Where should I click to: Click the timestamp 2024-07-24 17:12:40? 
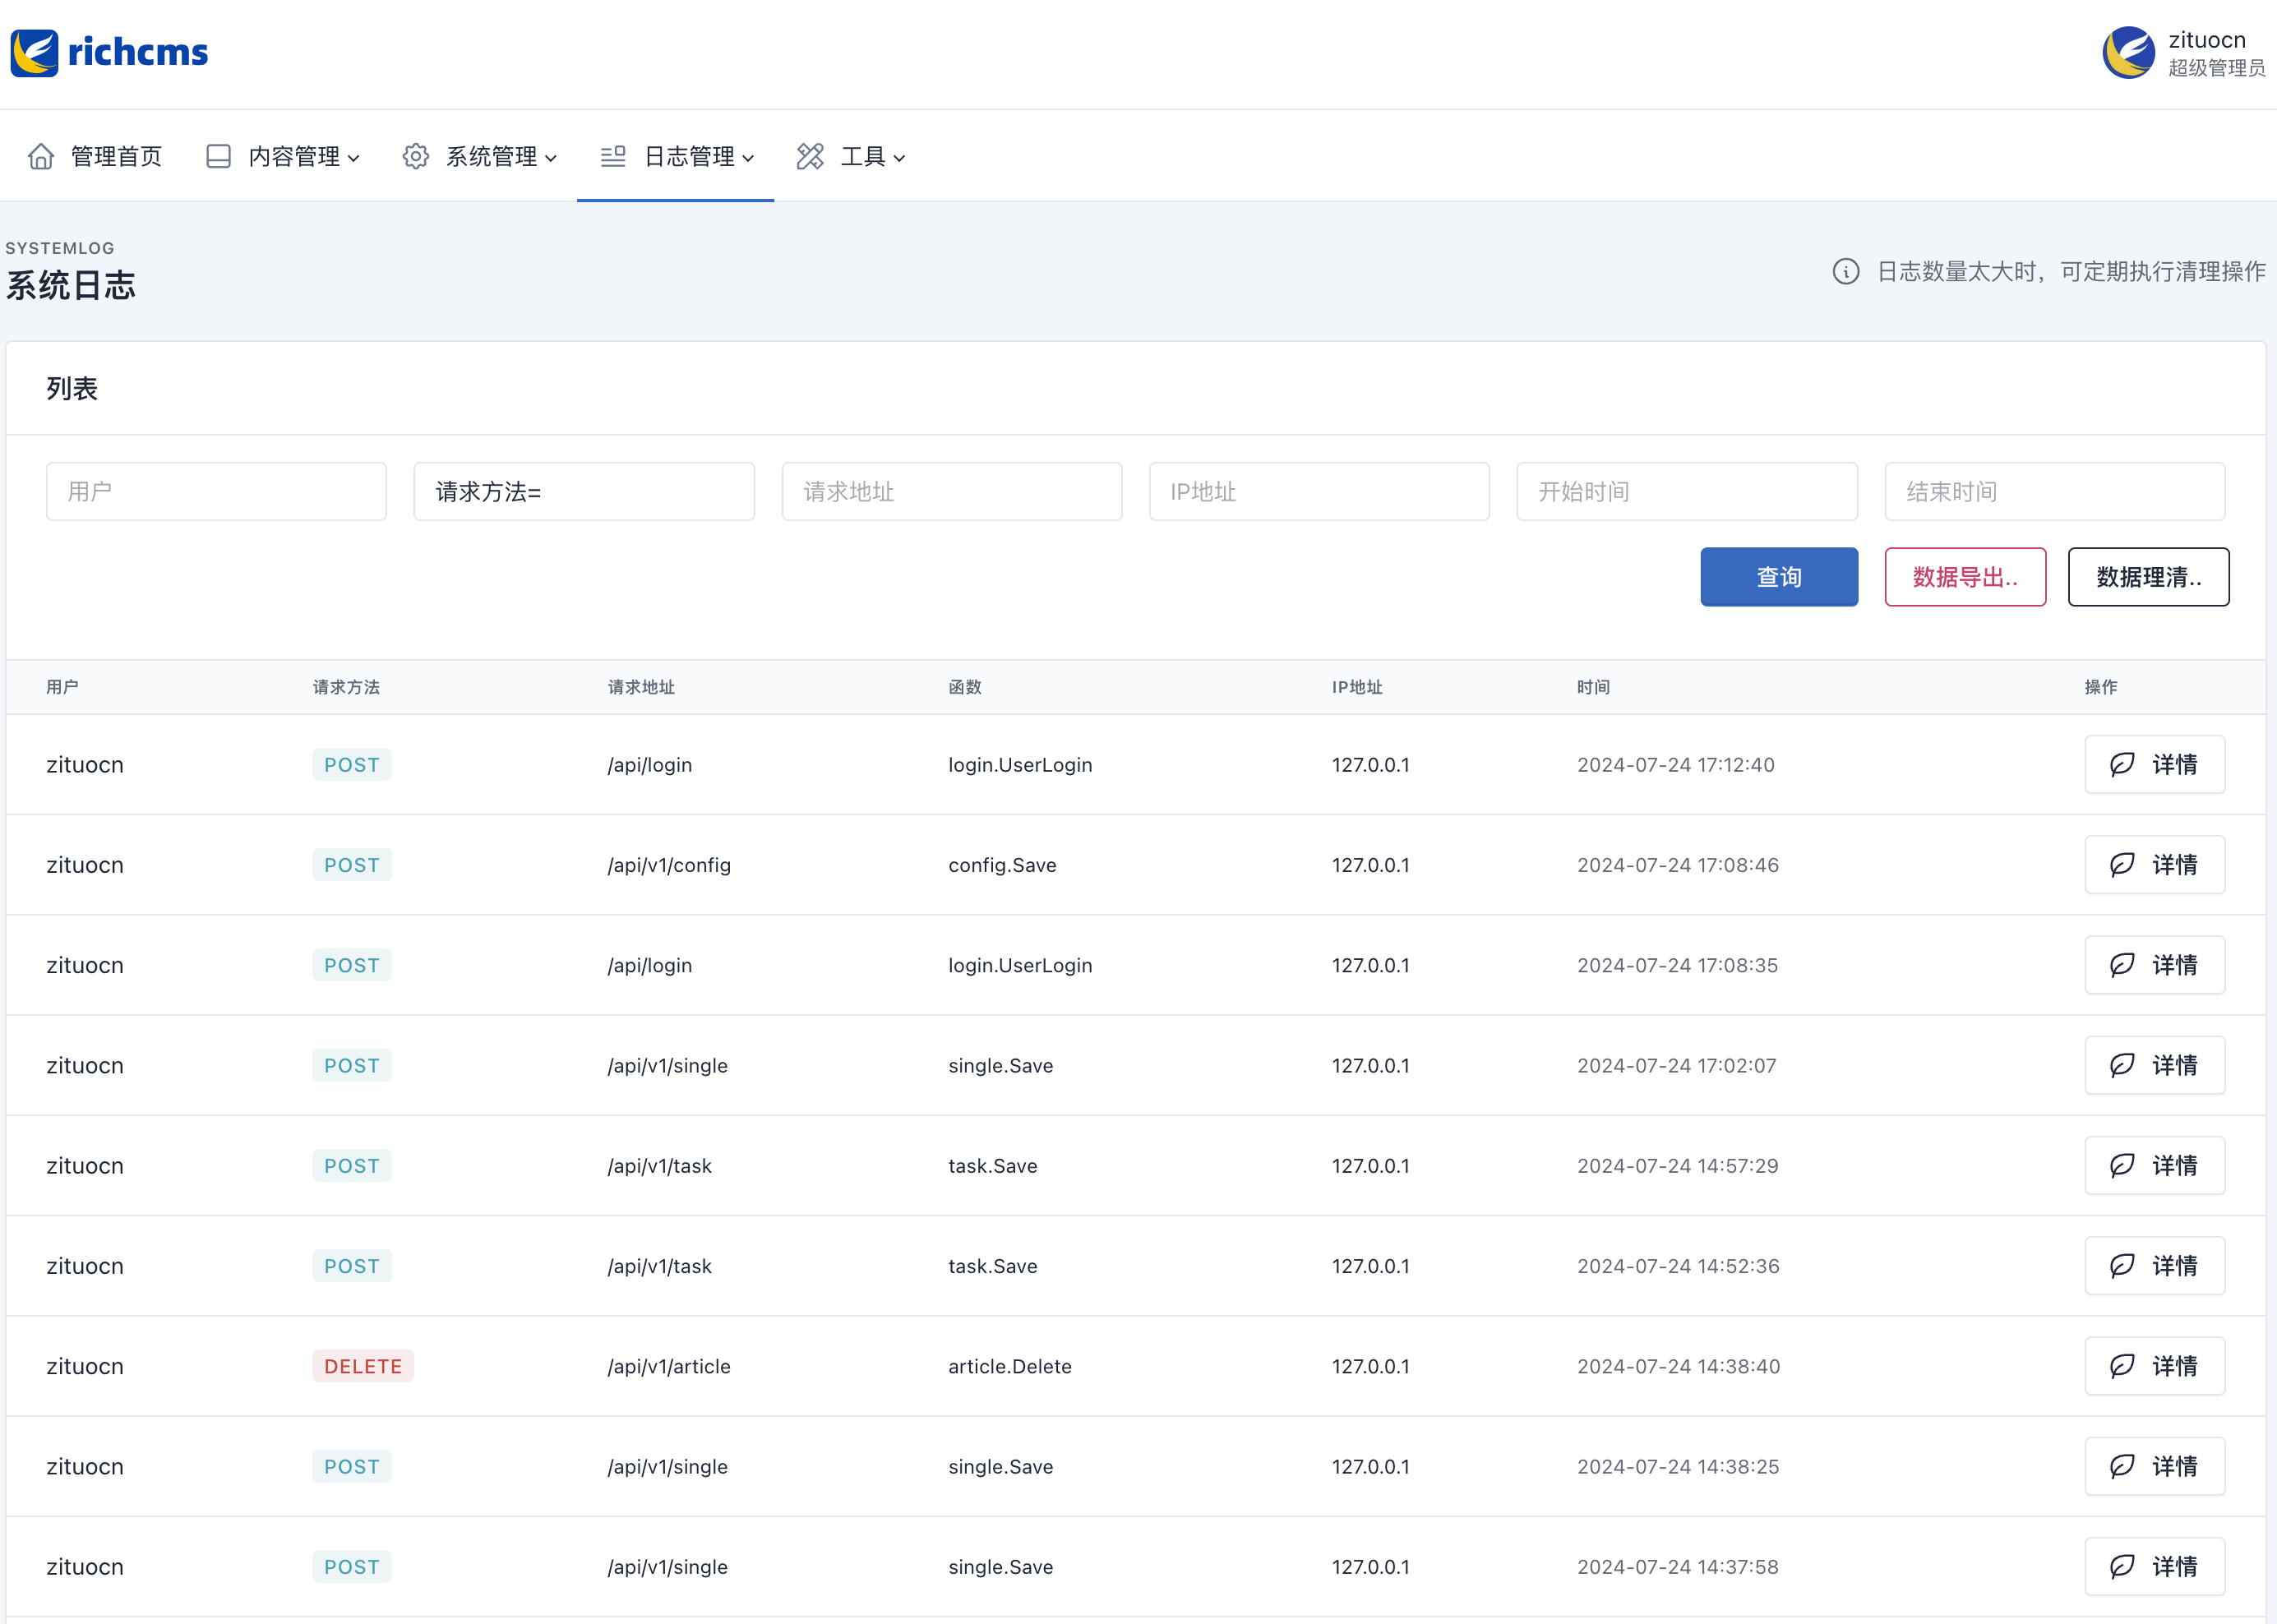click(x=1676, y=764)
